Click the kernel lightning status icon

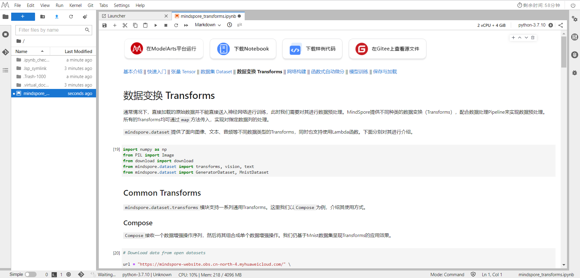coord(551,25)
